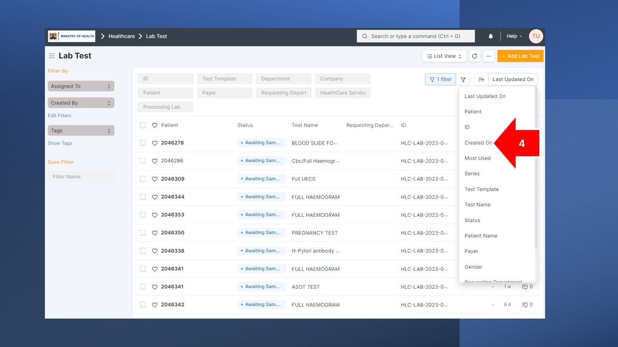Check the box for patient 2046344
618x347 pixels.
[143, 197]
